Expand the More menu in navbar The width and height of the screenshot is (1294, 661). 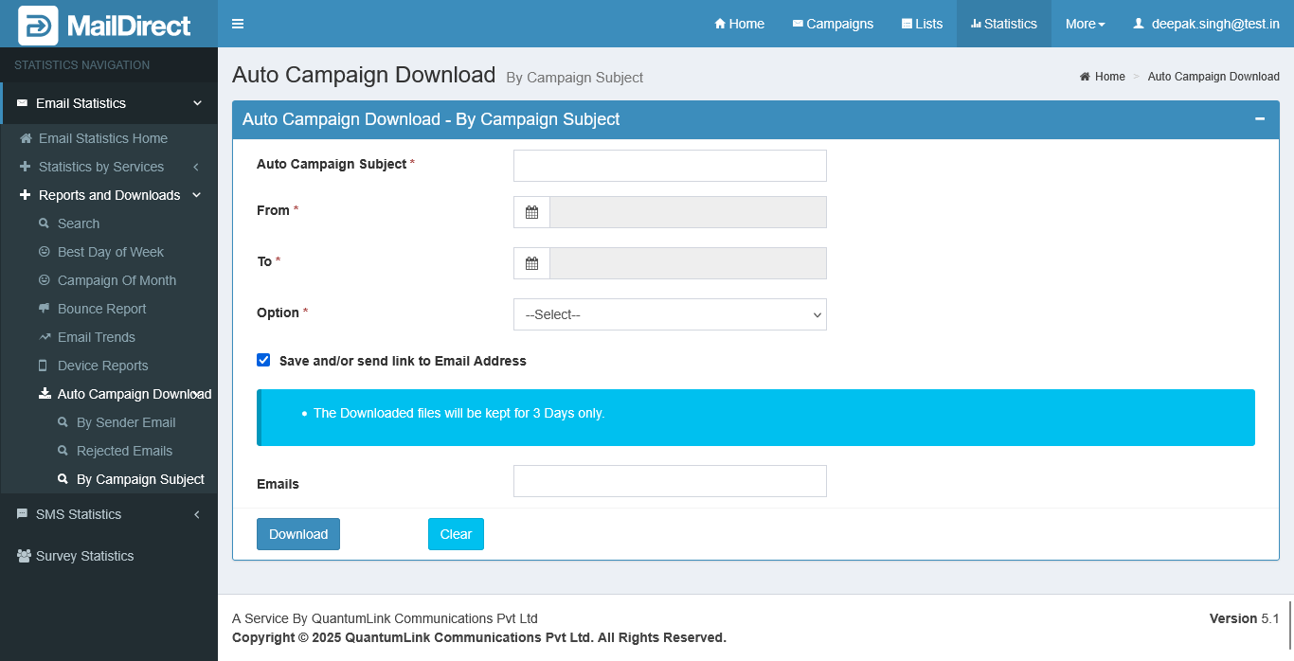1085,24
